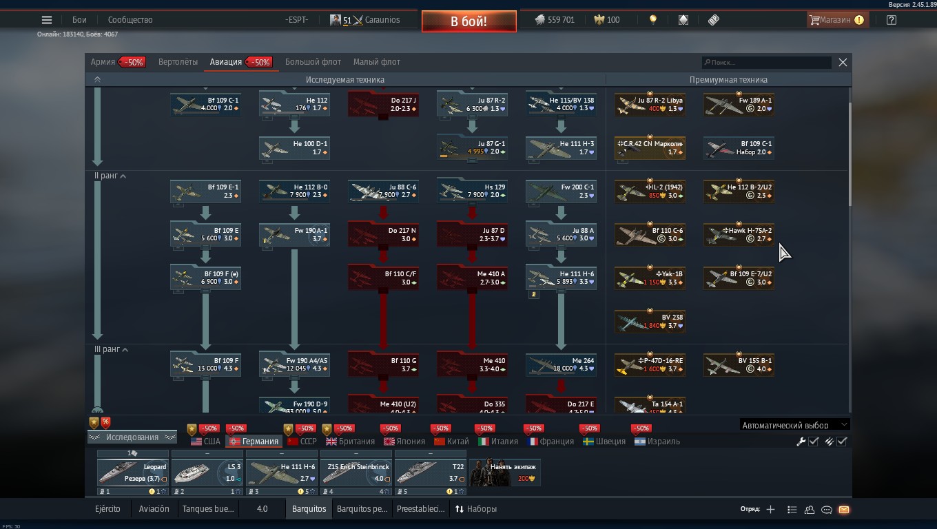Screen dimensions: 937x529
Task: Select premium Hawk H-75A-2 aircraft
Action: pos(739,235)
